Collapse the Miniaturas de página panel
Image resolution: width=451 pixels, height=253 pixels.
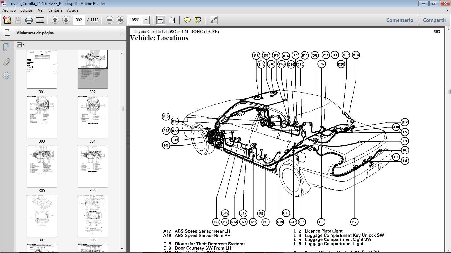coord(123,33)
